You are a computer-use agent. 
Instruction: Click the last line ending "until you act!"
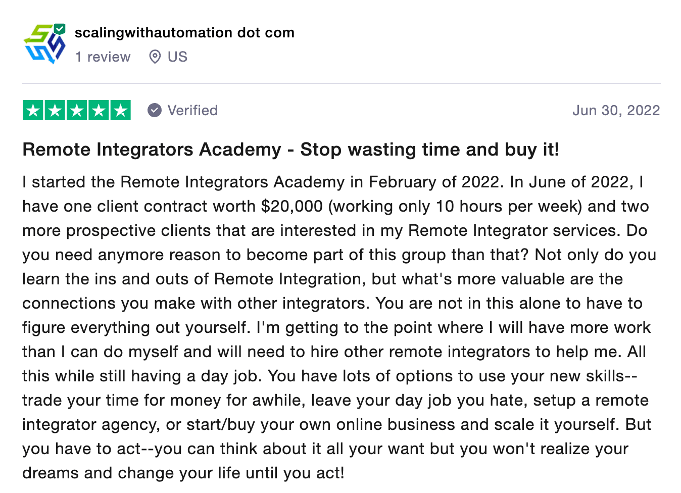[183, 473]
